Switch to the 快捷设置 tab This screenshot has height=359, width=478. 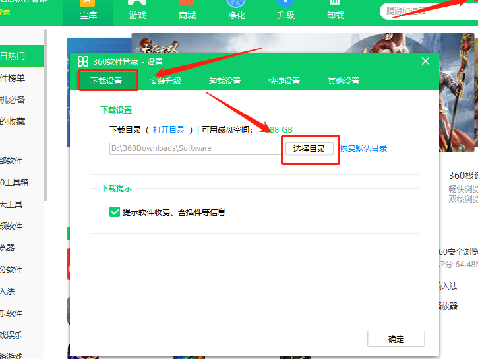(x=284, y=81)
